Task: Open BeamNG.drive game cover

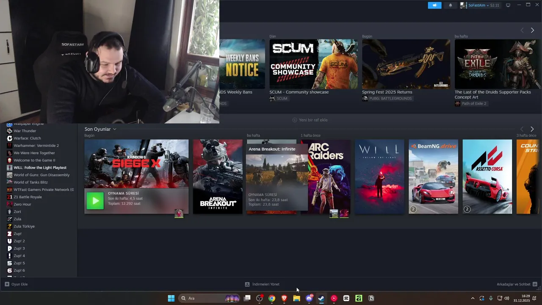Action: coord(433,177)
